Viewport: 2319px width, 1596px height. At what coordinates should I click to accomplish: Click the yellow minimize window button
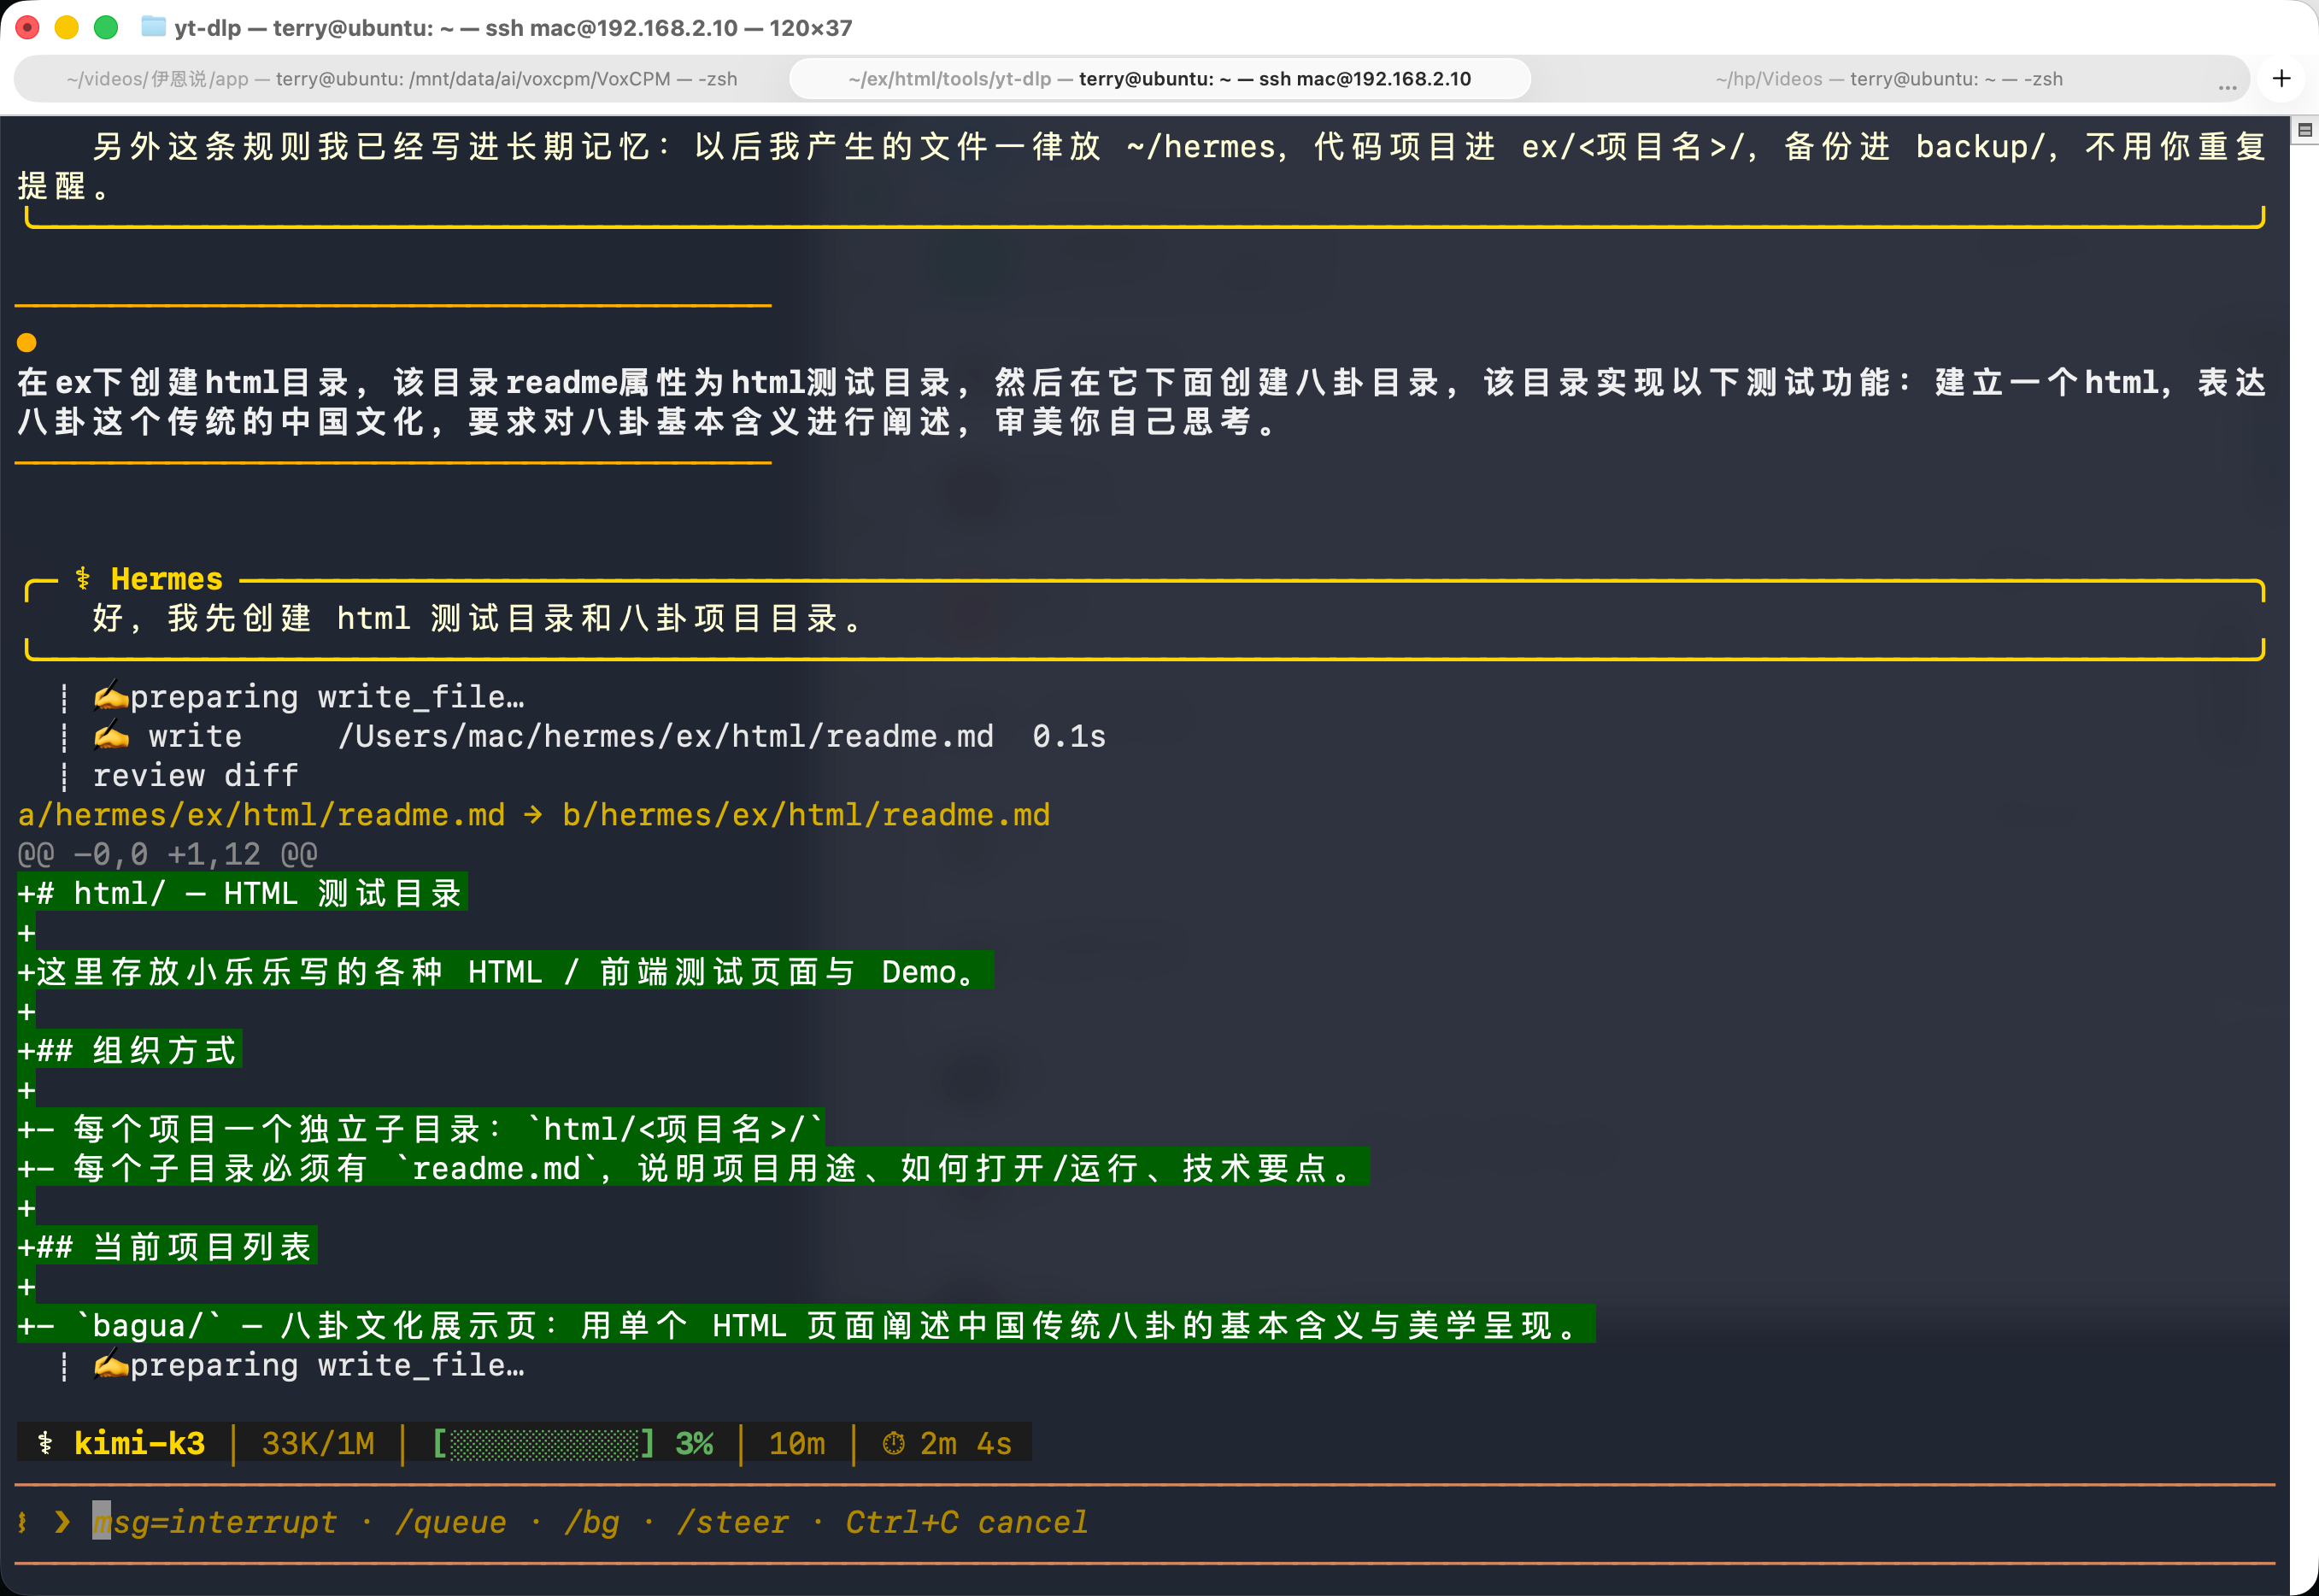(x=66, y=27)
